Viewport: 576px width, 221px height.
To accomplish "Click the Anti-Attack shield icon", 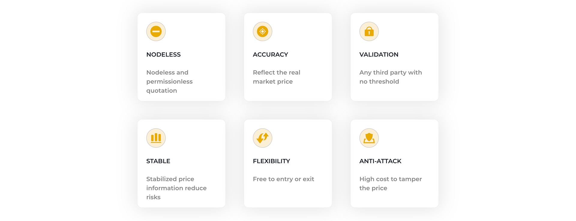I will click(x=369, y=138).
